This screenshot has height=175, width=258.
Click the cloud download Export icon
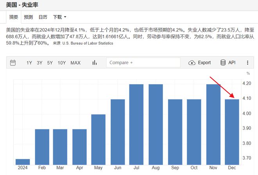pos(192,63)
